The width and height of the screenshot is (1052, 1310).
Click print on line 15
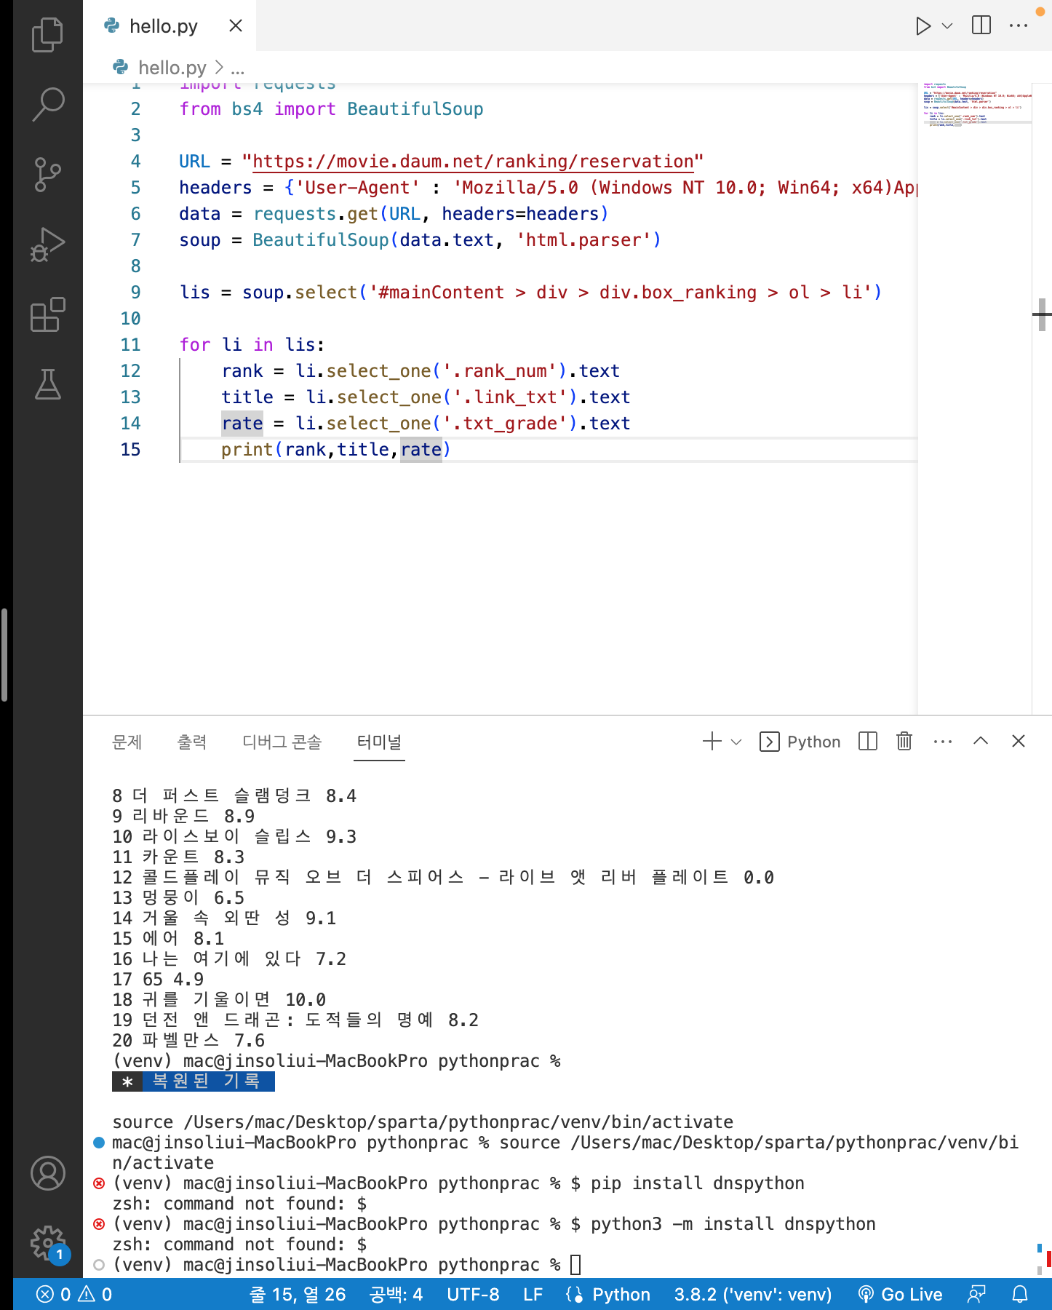[247, 450]
